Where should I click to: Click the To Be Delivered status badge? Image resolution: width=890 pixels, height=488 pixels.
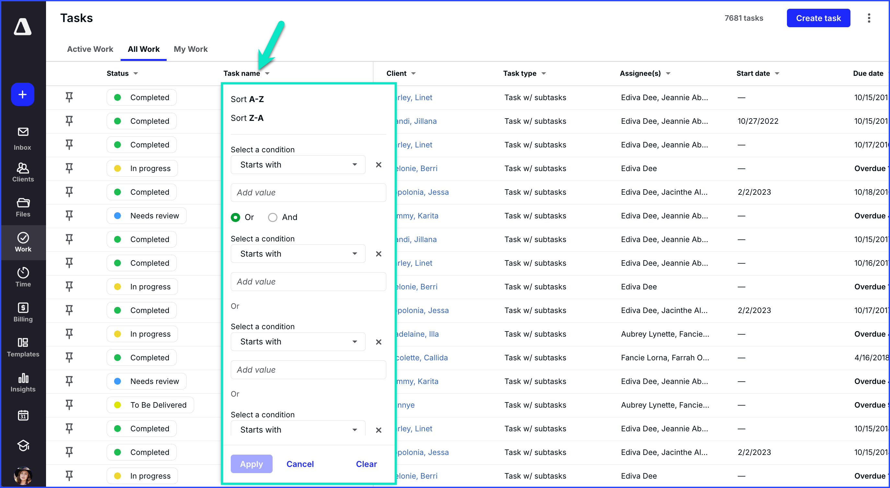tap(150, 405)
